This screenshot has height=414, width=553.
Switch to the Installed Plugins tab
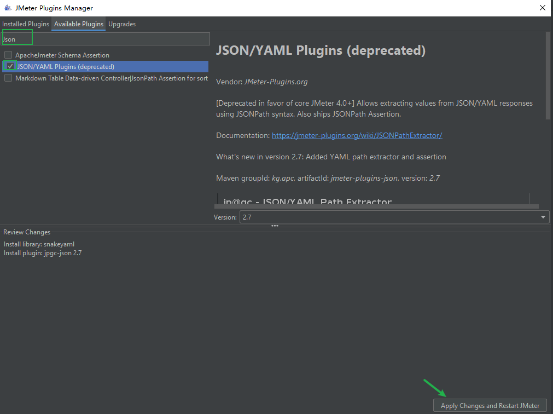pos(26,24)
